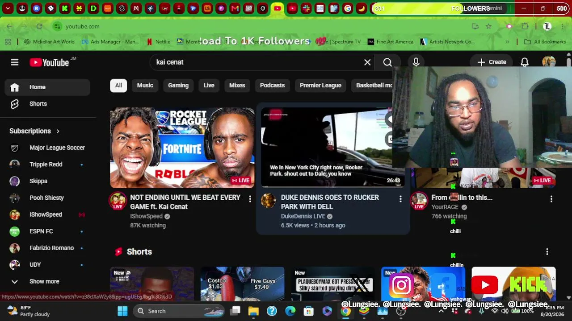Open the DukeDennis LIVE channel name

[303, 216]
